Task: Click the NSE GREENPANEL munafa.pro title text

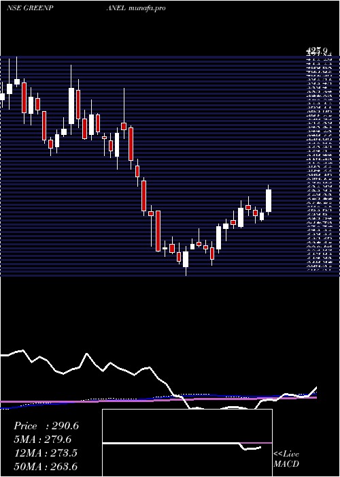Action: [x=86, y=8]
